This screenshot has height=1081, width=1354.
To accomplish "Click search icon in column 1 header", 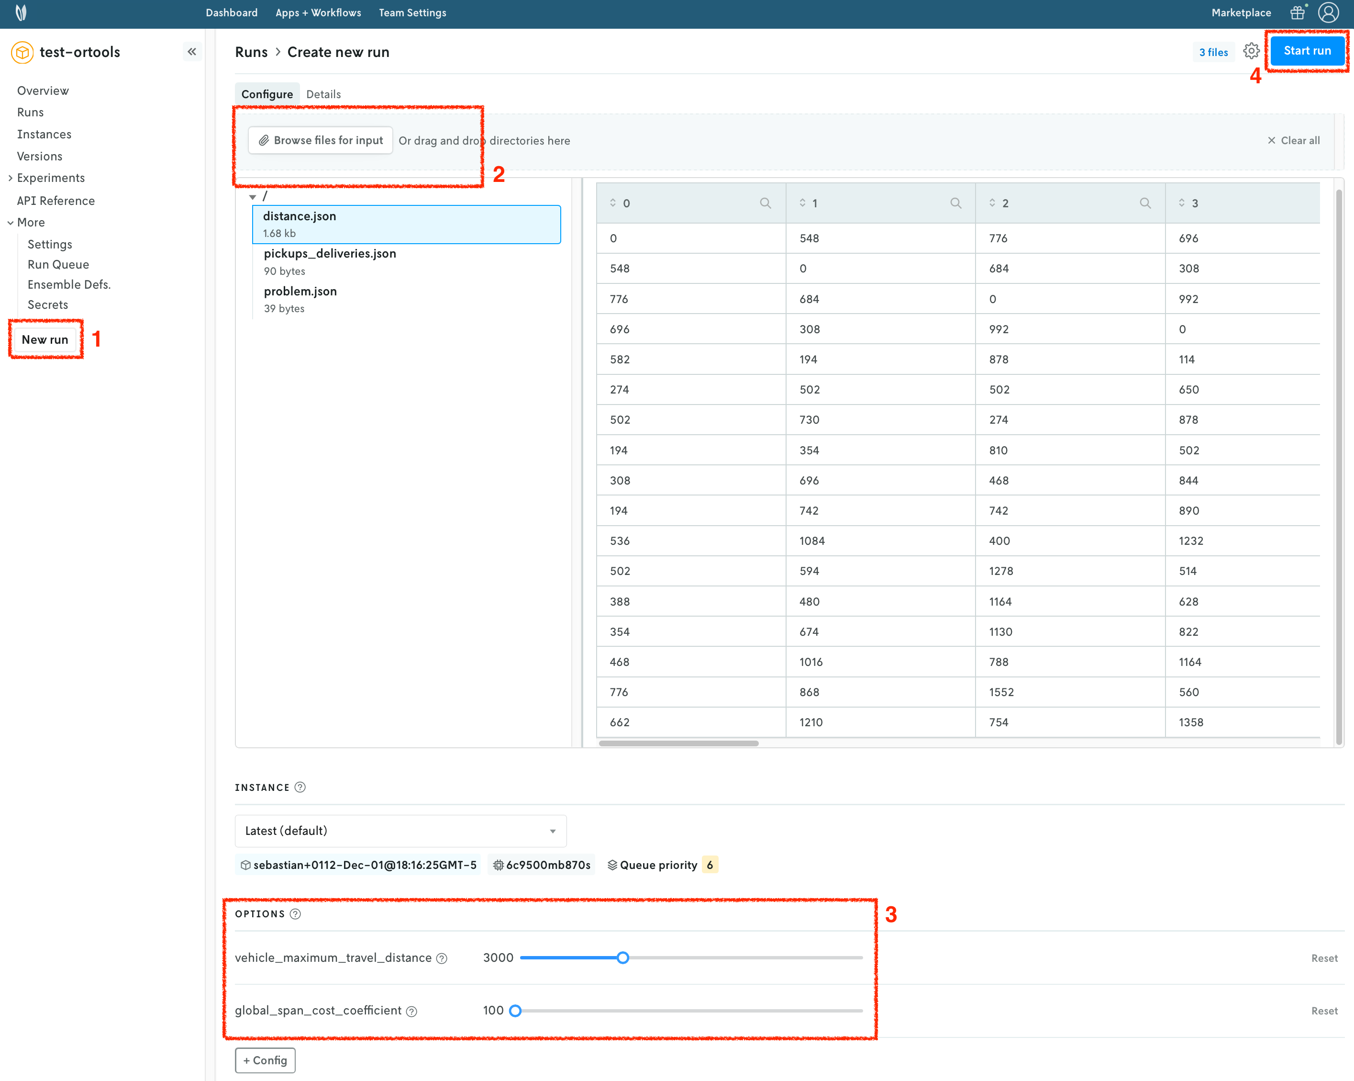I will click(x=955, y=203).
